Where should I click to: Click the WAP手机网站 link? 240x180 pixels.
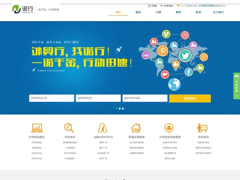tap(70, 153)
